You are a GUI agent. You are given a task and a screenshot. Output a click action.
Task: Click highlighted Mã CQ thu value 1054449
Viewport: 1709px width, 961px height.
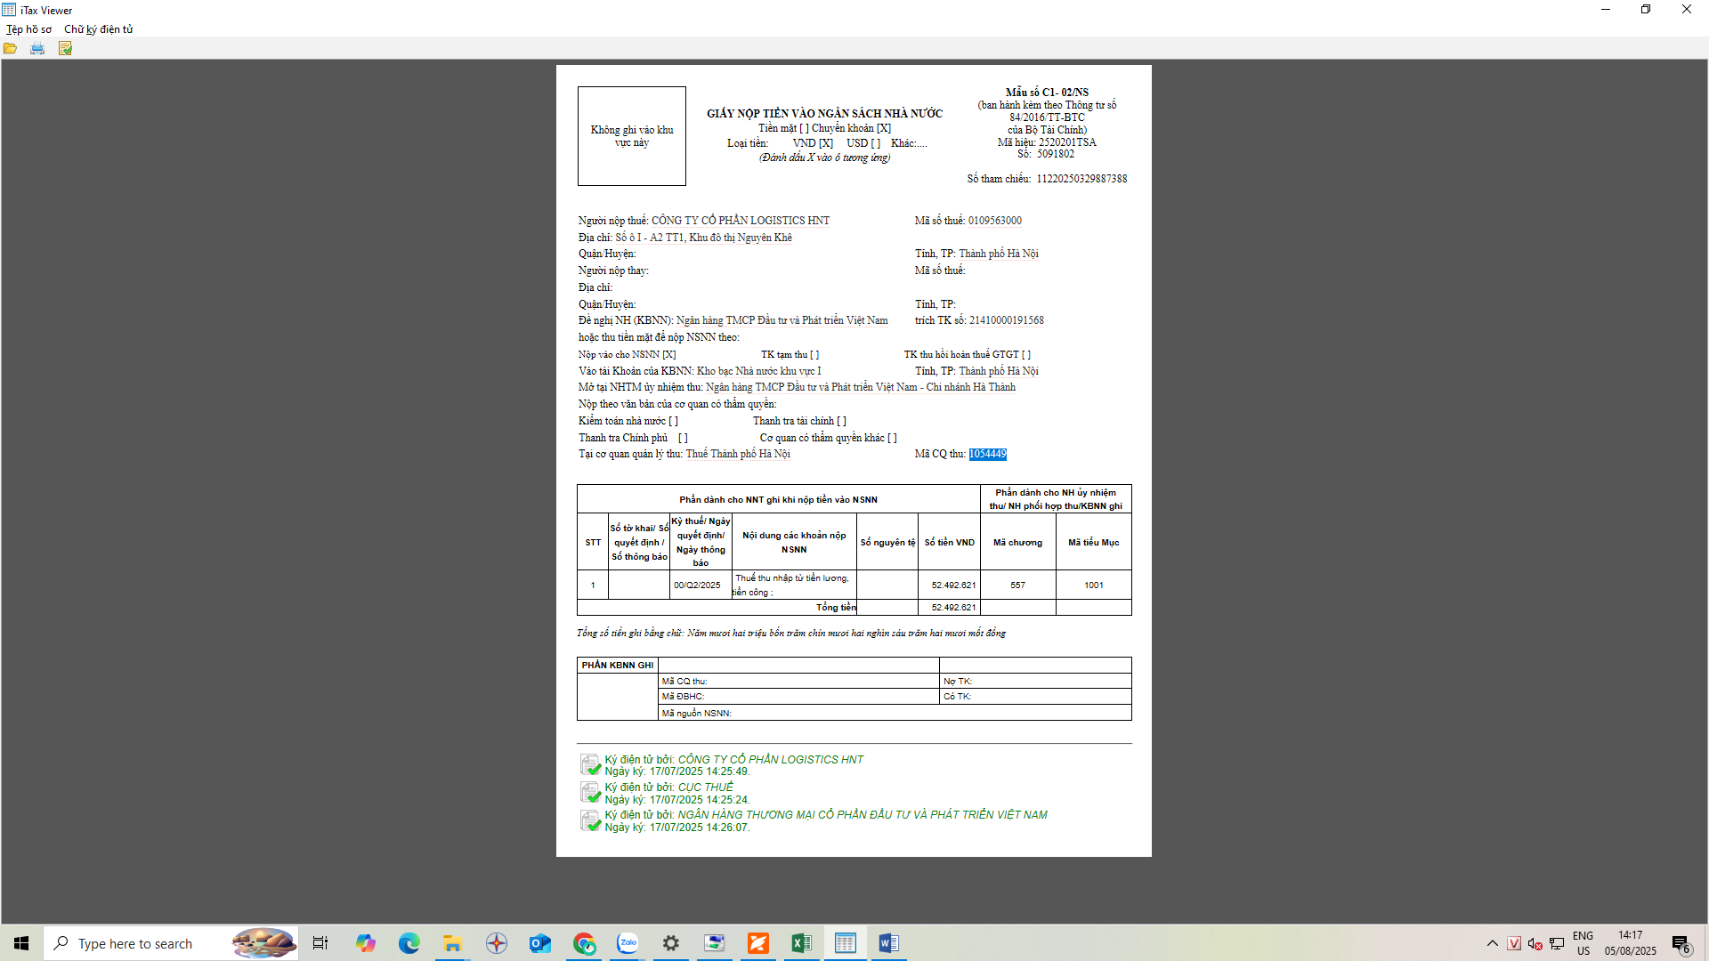987,455
